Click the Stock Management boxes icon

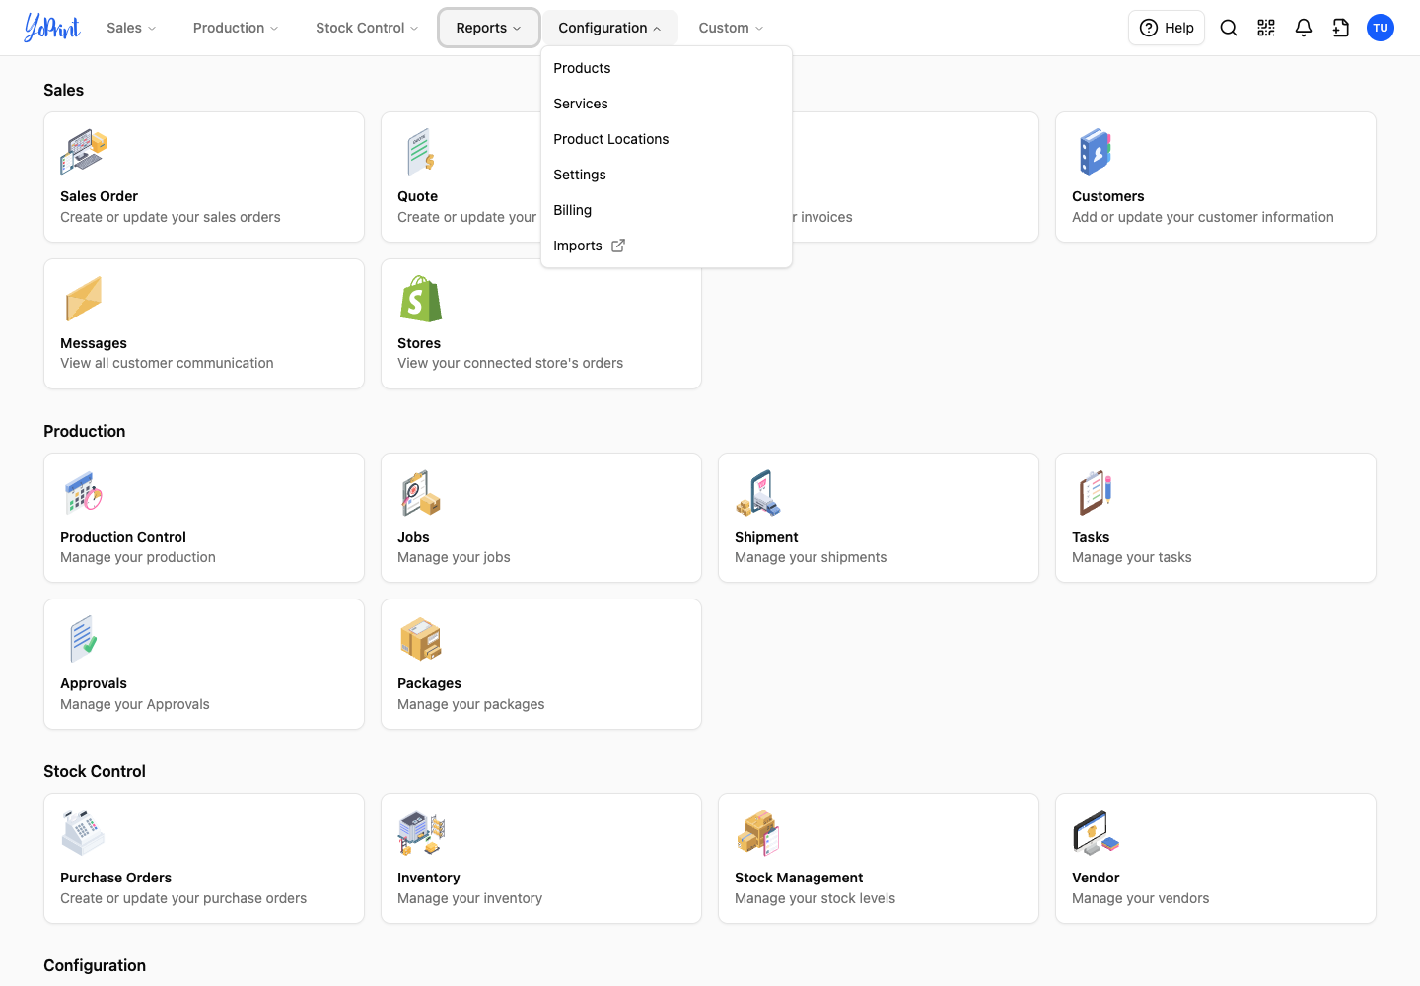(x=758, y=833)
